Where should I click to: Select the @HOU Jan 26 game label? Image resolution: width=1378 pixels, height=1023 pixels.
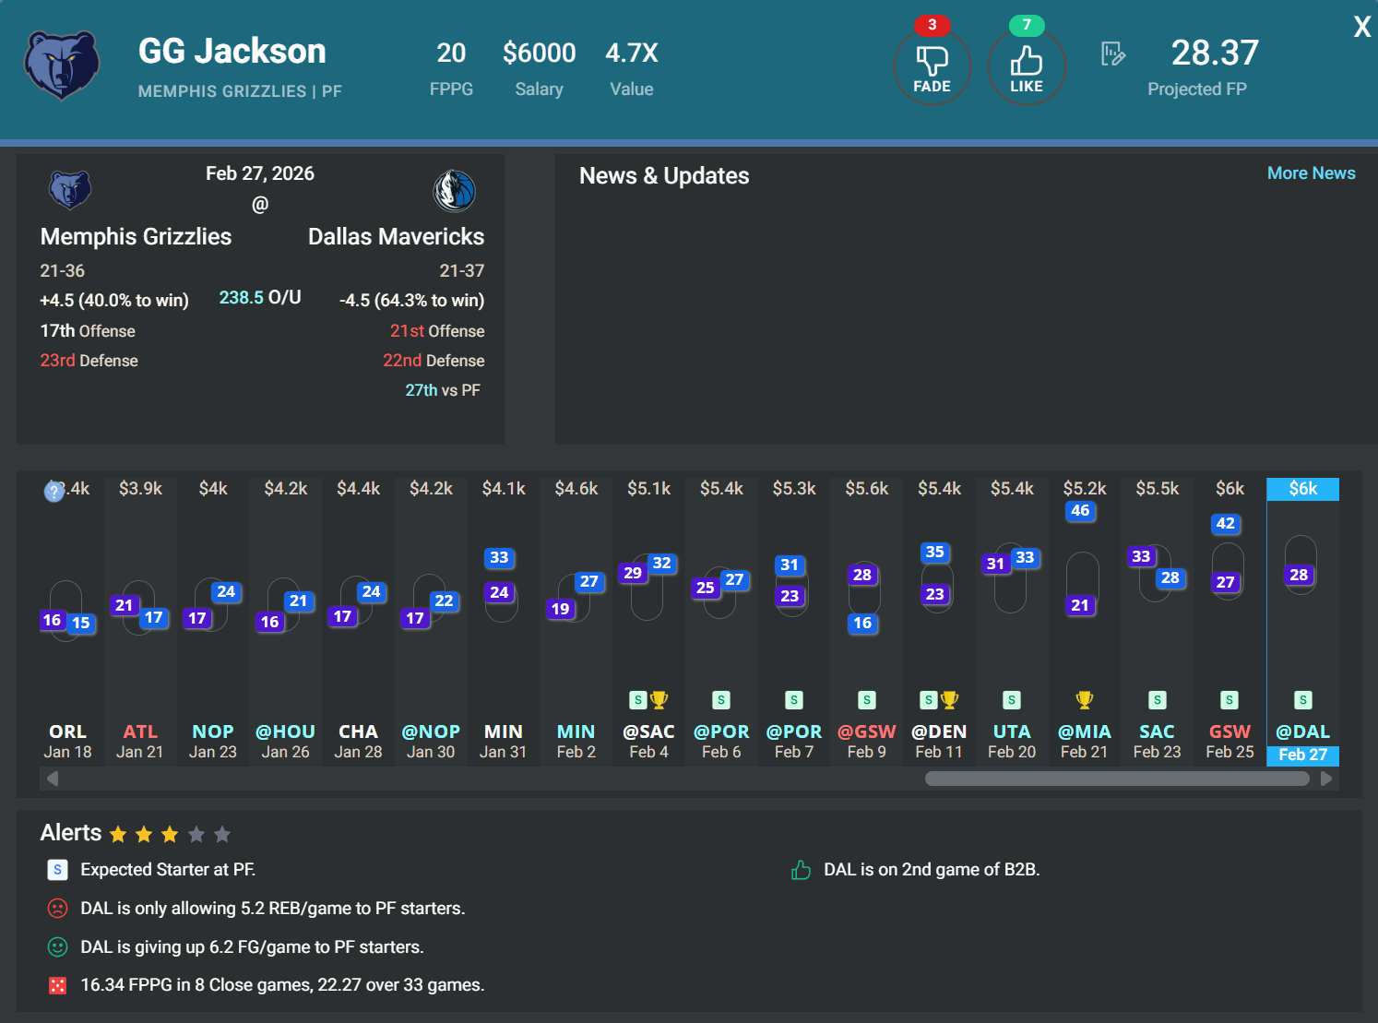tap(286, 742)
